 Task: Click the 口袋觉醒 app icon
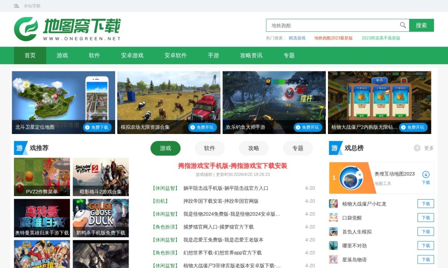333,218
